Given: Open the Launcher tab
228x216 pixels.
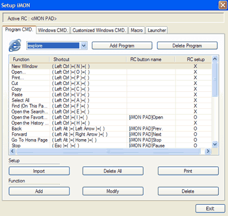Looking at the screenshot, I should pos(157,30).
